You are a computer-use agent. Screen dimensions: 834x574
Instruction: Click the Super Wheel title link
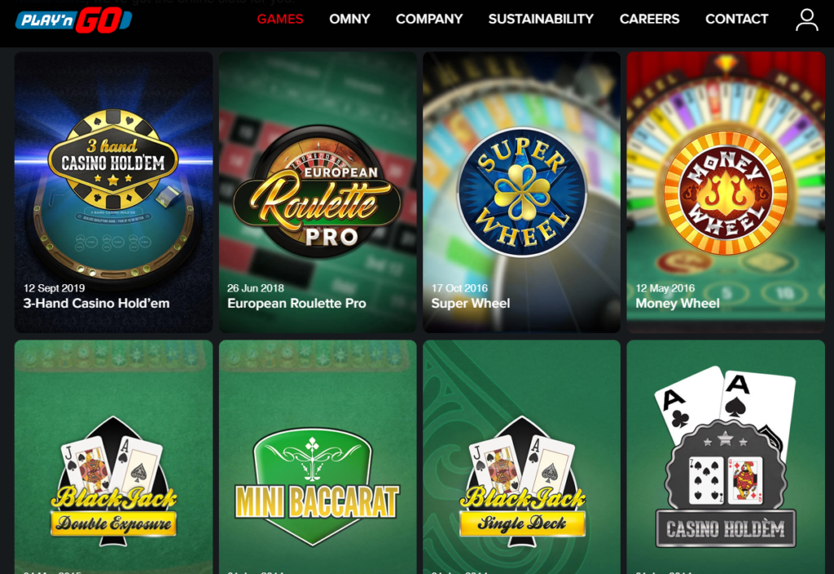471,304
